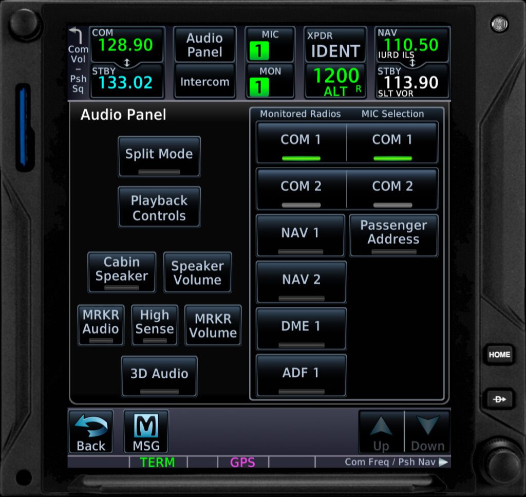Select COM 2 as MIC
Image resolution: width=526 pixels, height=497 pixels.
pos(392,189)
